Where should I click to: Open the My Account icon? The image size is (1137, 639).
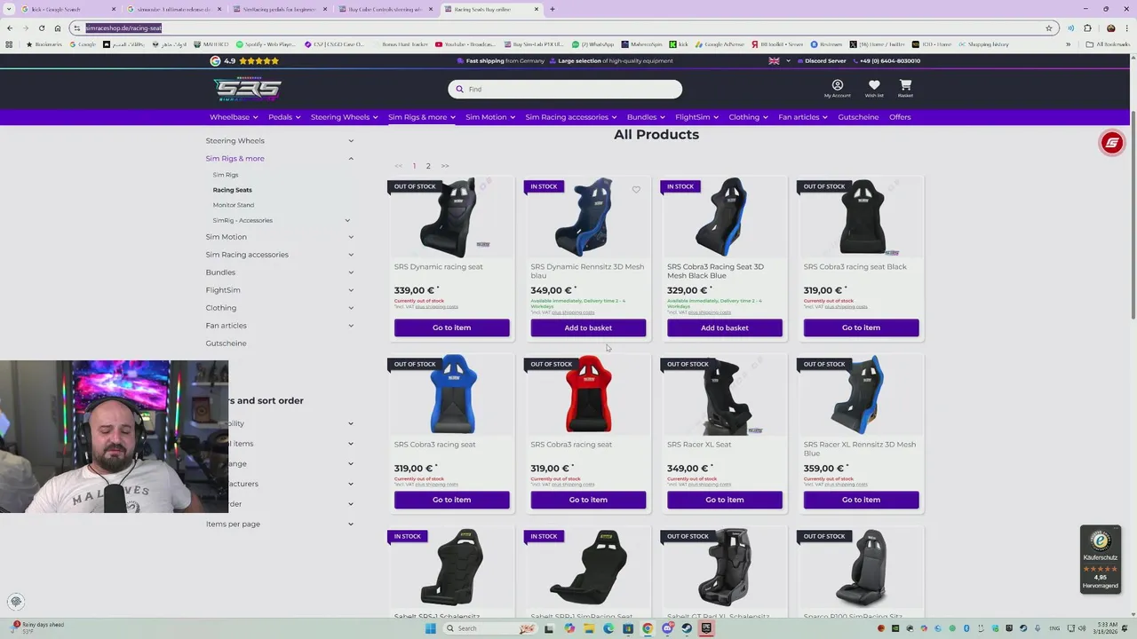click(837, 86)
